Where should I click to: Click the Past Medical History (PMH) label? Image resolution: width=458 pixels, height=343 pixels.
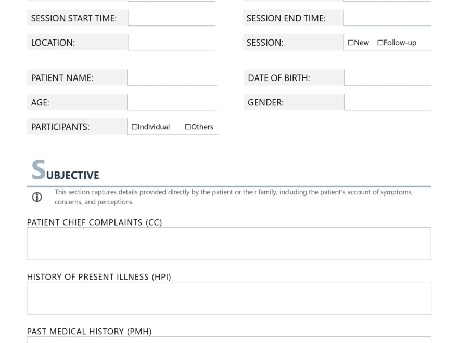[x=89, y=331]
